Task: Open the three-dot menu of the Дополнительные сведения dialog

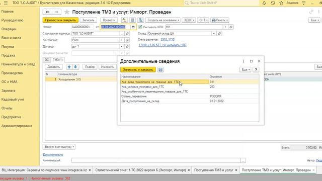Action: 244,61
